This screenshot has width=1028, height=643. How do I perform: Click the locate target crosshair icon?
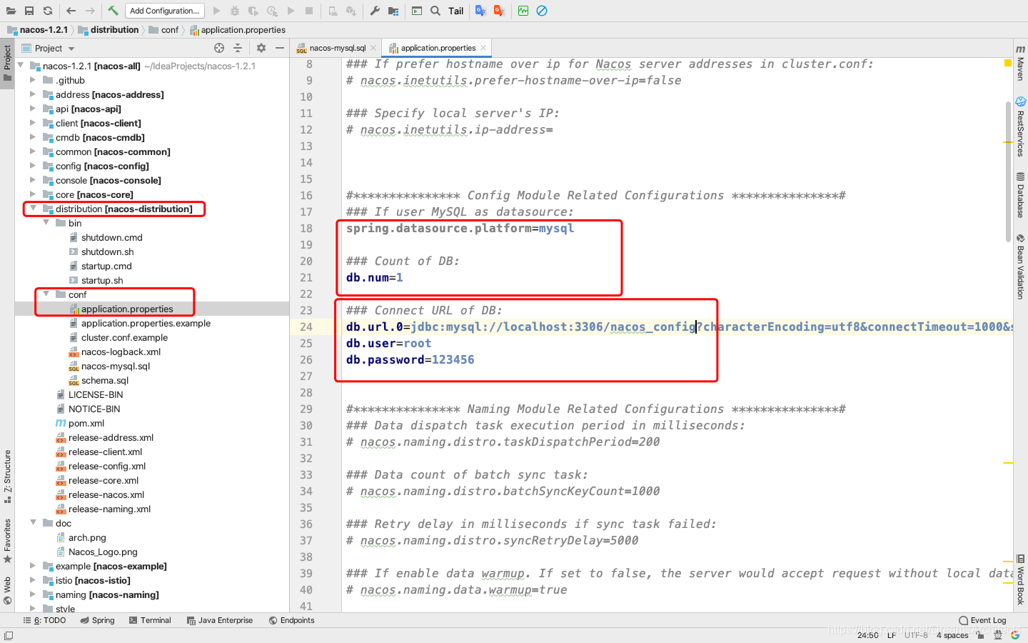[219, 48]
